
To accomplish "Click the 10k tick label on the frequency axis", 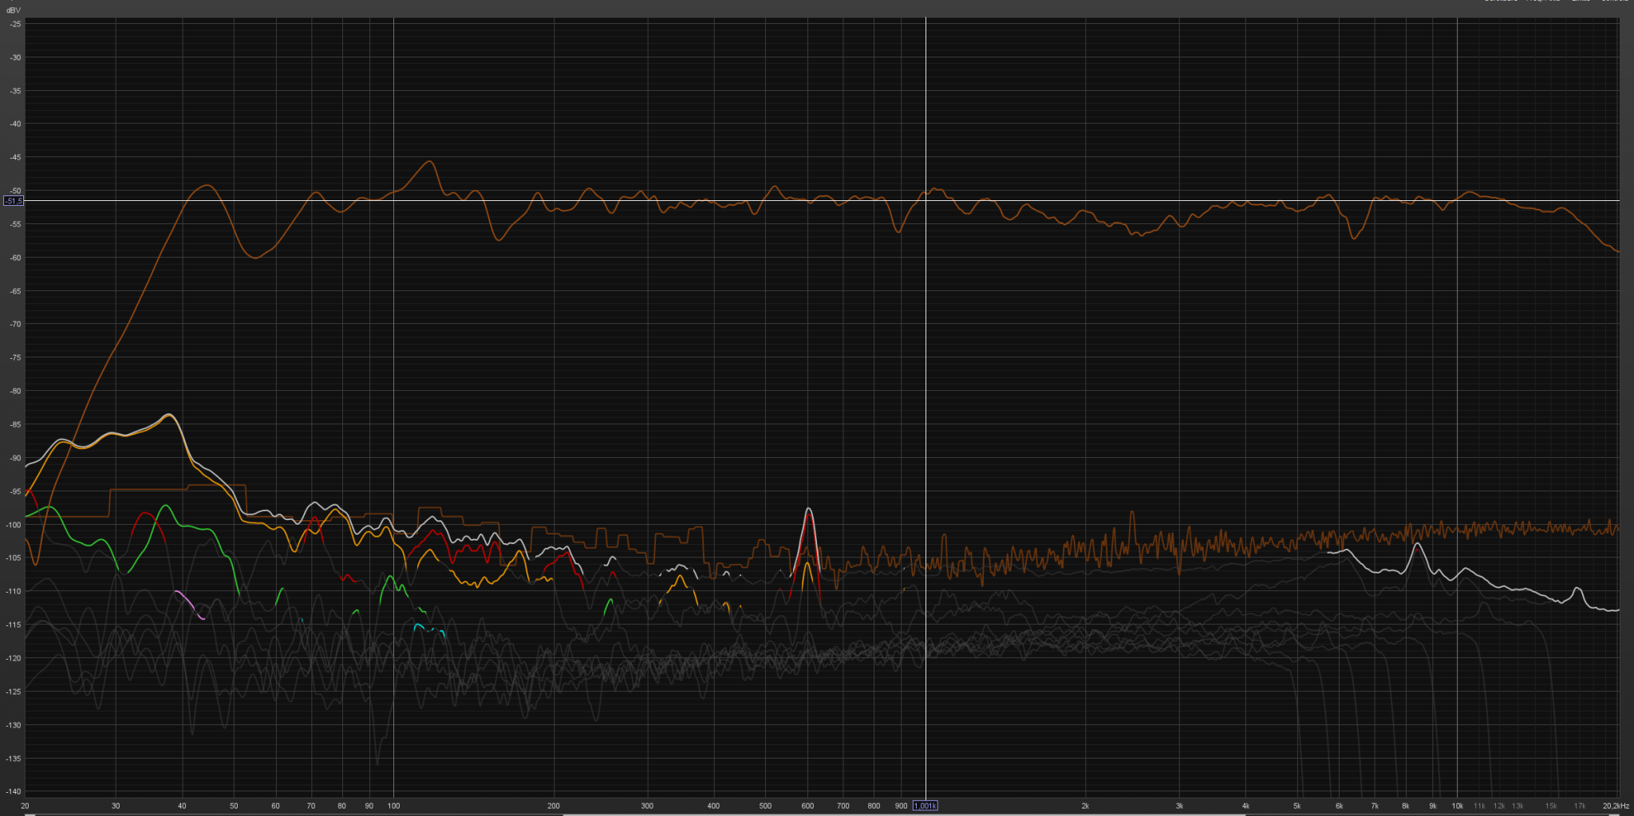I will 1457,806.
